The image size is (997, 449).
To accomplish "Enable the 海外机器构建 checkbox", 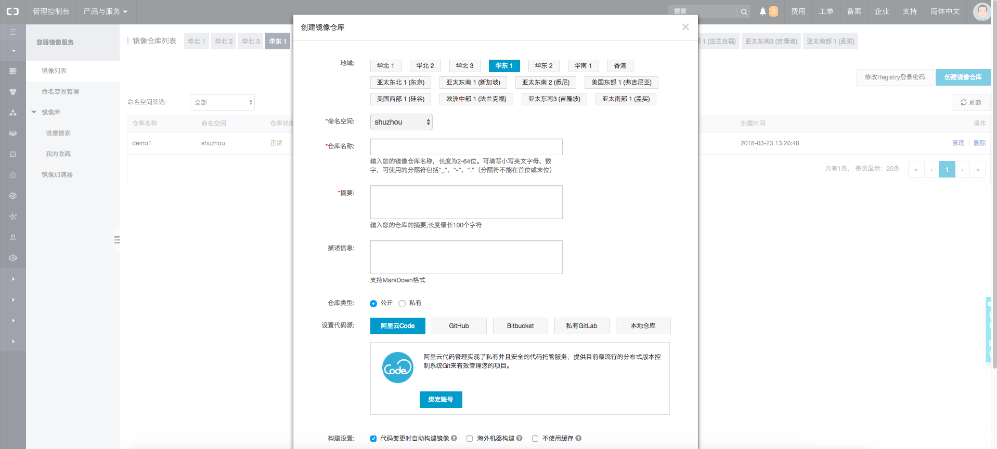I will click(470, 439).
